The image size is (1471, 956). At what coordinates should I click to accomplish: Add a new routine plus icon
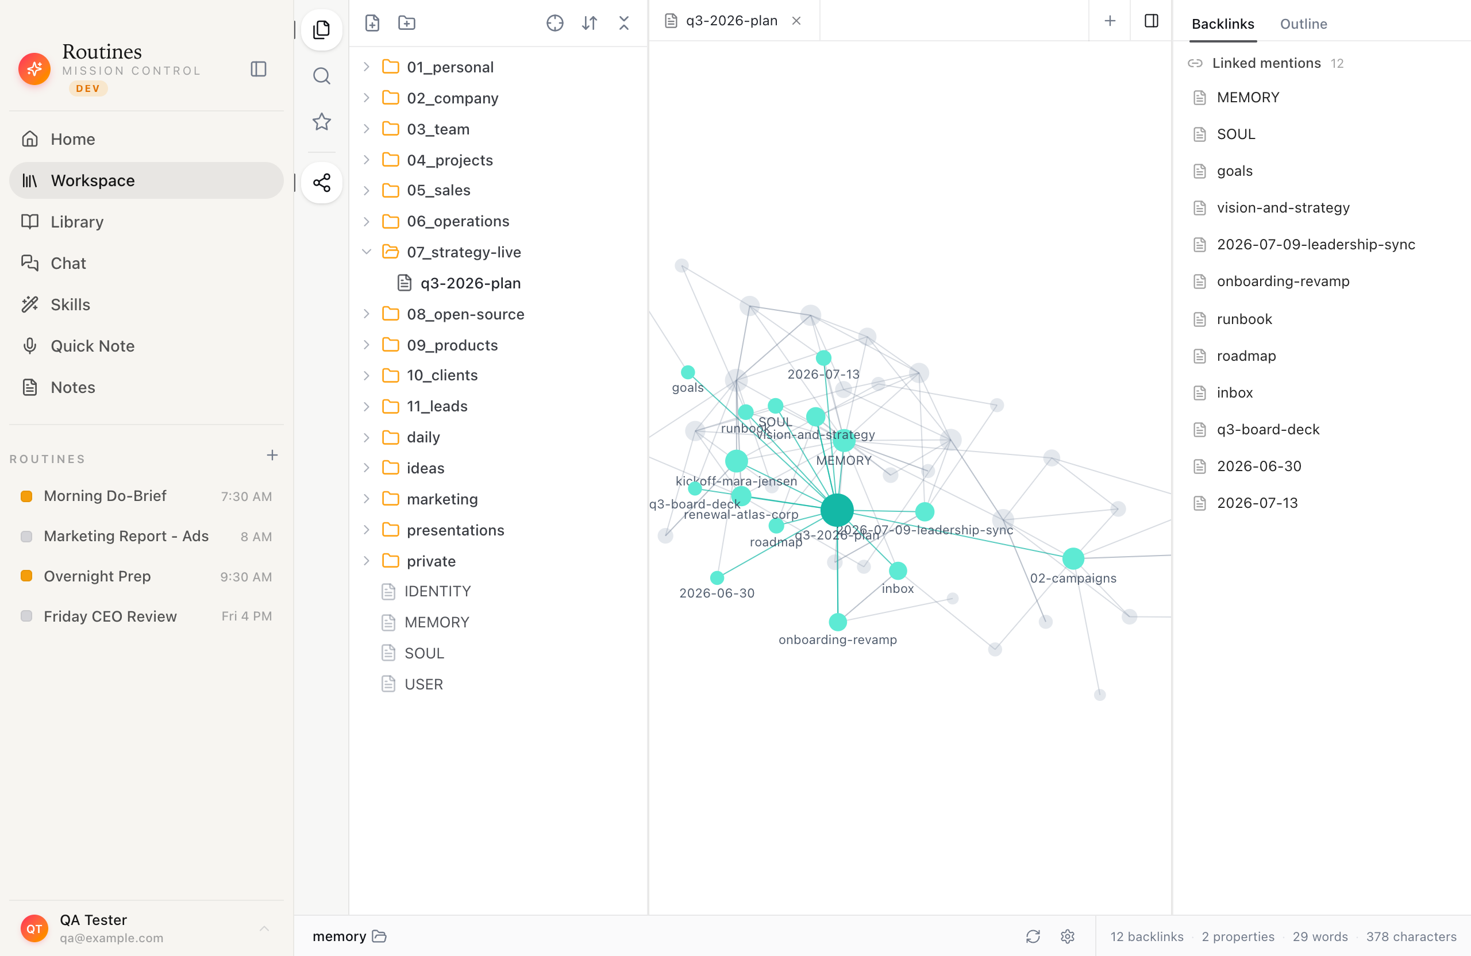[x=272, y=456]
